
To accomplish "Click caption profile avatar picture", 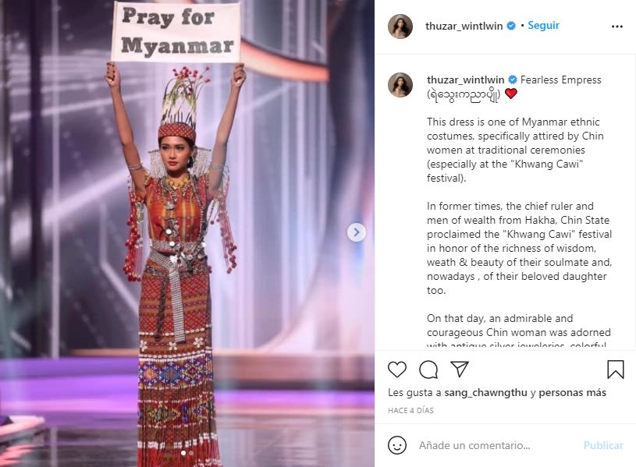I will coord(400,85).
